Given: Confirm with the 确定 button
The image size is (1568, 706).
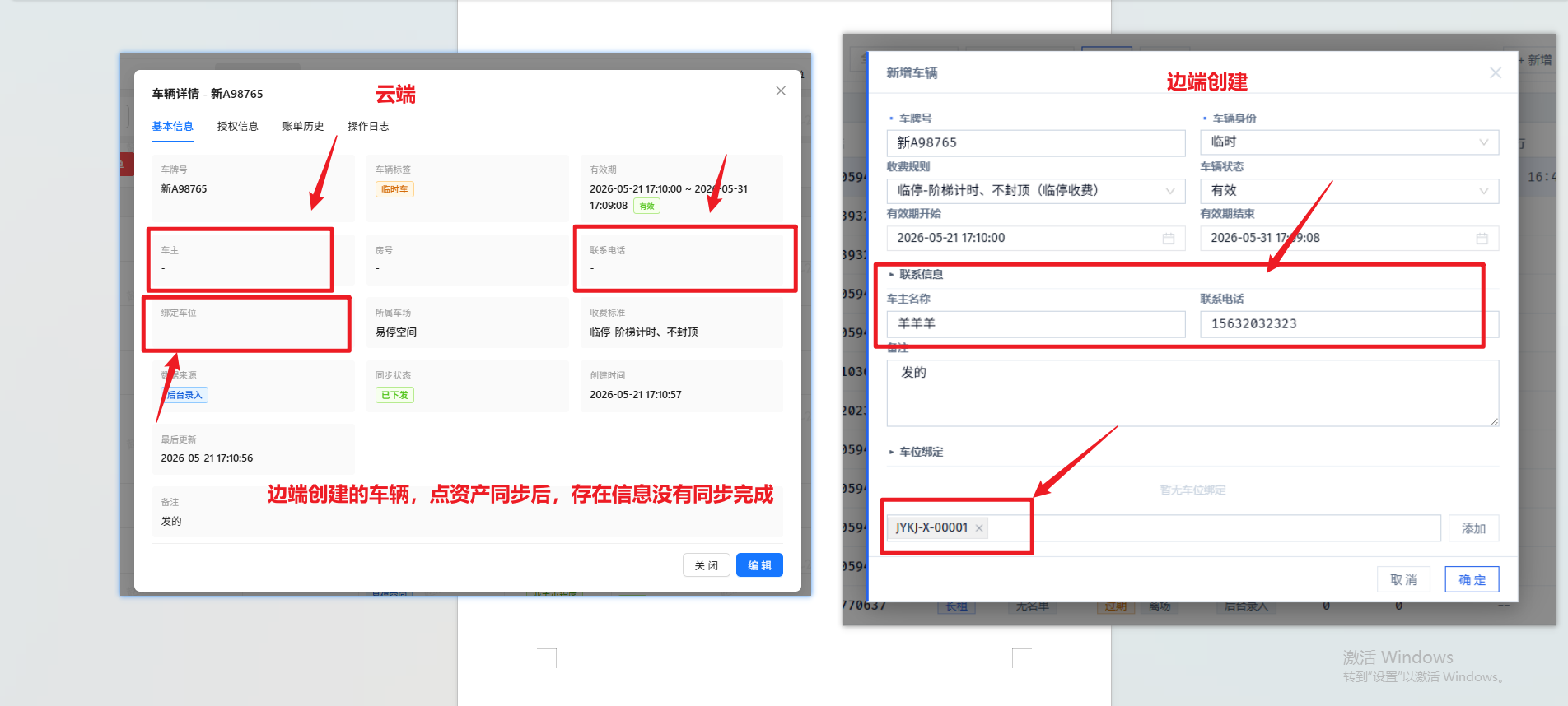Looking at the screenshot, I should point(1472,579).
